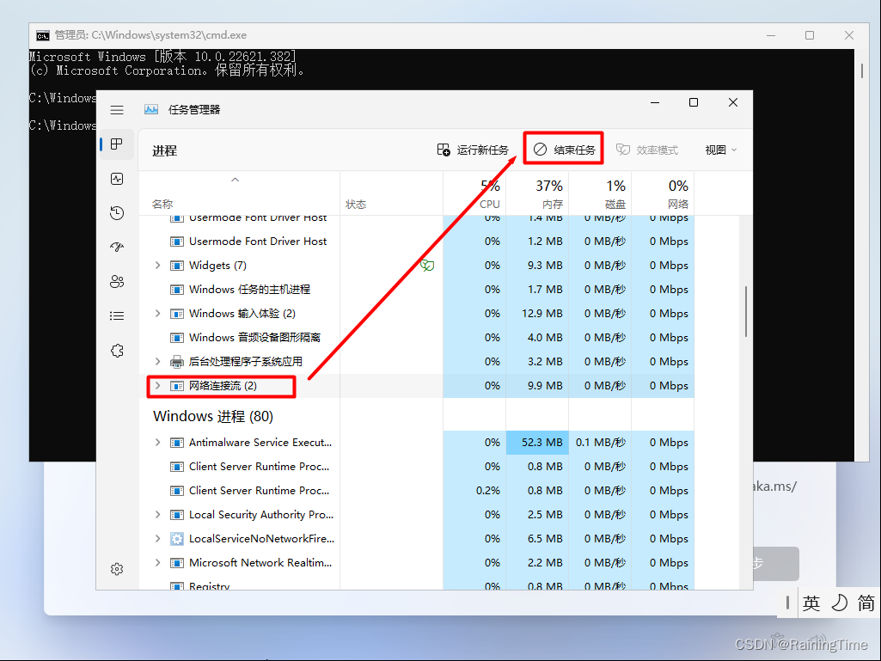
Task: Click the Task Manager app icon in title bar
Action: 151,110
